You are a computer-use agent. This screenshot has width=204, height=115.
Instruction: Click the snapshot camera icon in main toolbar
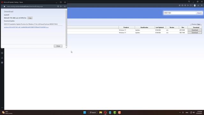(x=182, y=5)
